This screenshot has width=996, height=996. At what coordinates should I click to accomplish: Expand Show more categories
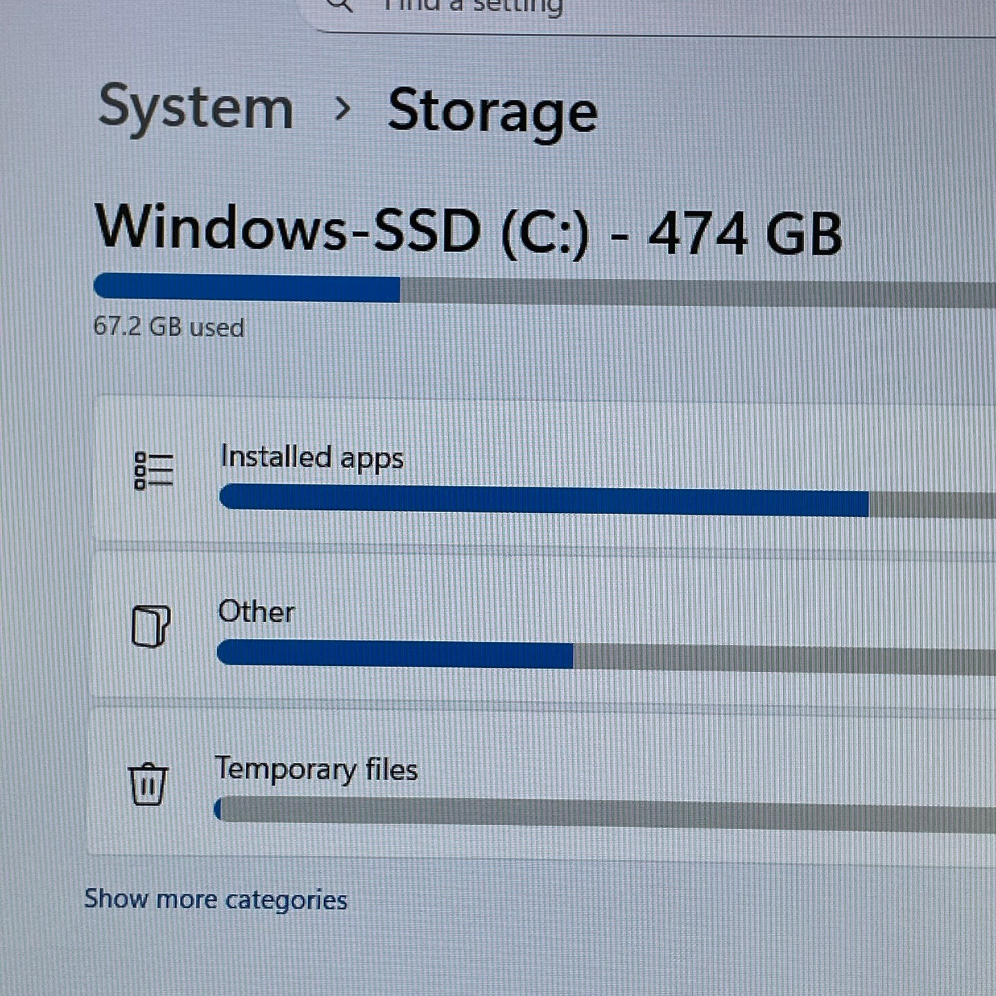pos(216,900)
